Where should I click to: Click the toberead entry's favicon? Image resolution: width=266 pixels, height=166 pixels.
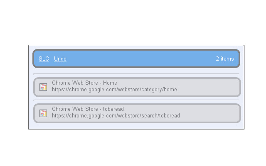pos(43,113)
